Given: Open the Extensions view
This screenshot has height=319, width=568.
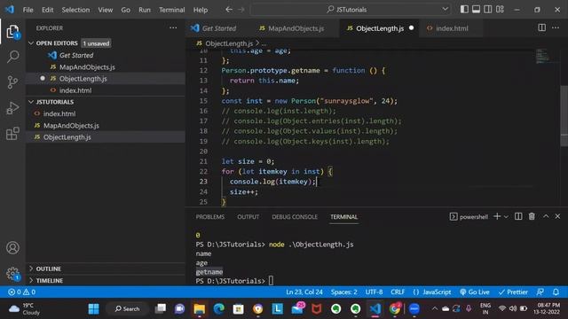Looking at the screenshot, I should tap(12, 134).
